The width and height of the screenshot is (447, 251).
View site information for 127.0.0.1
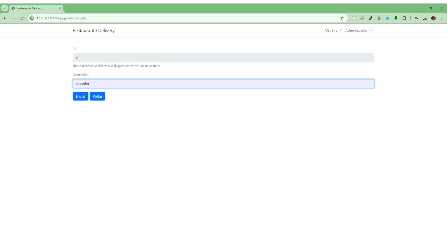(x=32, y=18)
